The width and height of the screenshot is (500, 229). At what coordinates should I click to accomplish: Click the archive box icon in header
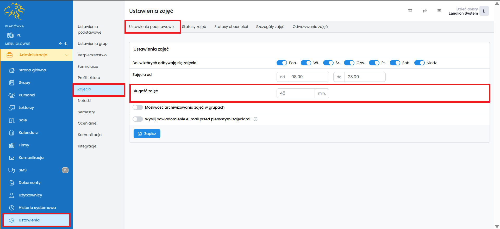pyautogui.click(x=410, y=11)
